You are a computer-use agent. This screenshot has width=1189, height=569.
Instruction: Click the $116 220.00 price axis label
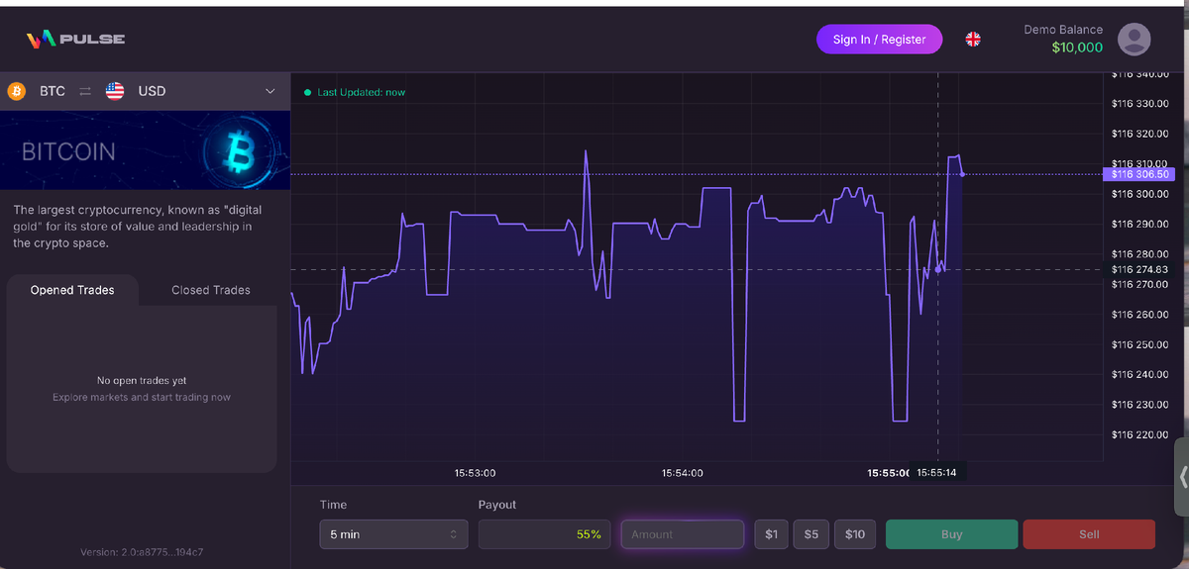(1139, 434)
